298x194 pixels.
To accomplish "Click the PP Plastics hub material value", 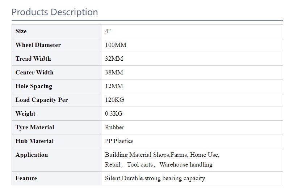I will coord(119,141).
